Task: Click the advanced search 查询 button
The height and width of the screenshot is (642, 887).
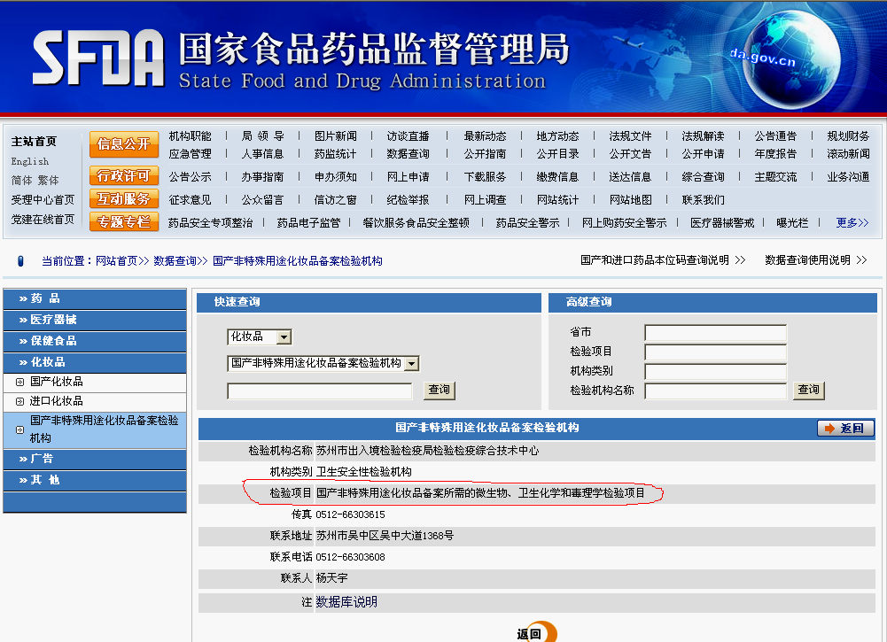Action: tap(808, 390)
